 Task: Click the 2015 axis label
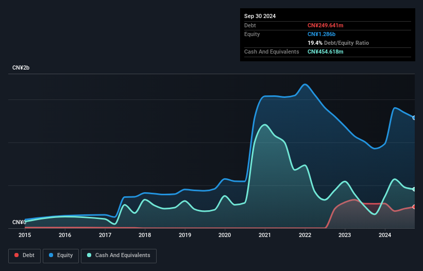point(25,235)
